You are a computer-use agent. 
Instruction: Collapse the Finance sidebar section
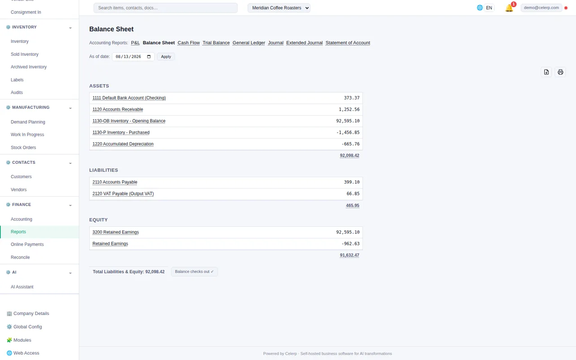(x=70, y=205)
